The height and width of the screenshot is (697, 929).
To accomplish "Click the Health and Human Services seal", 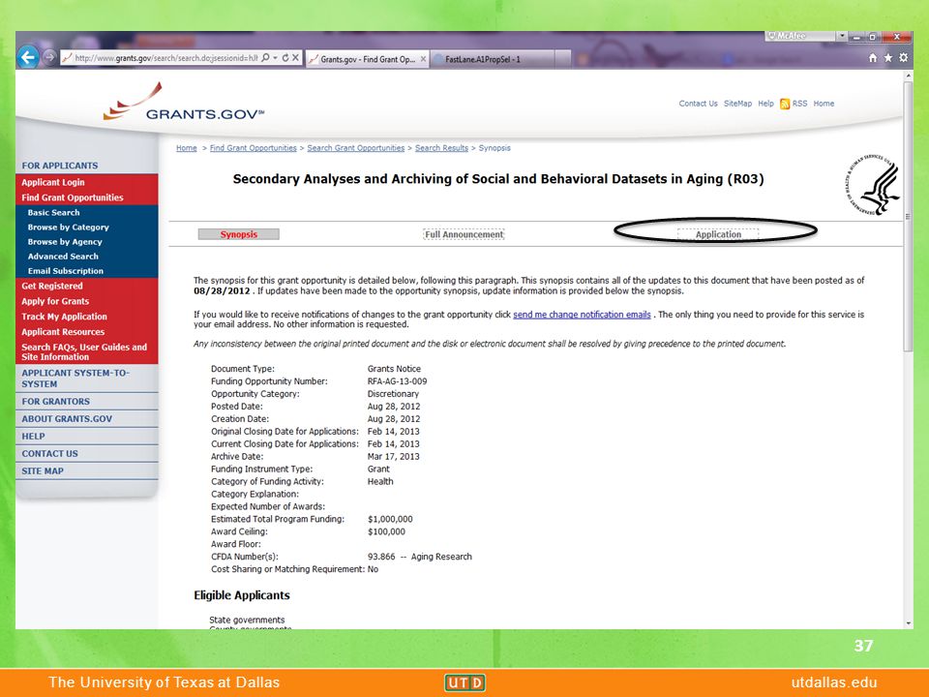I will 872,184.
